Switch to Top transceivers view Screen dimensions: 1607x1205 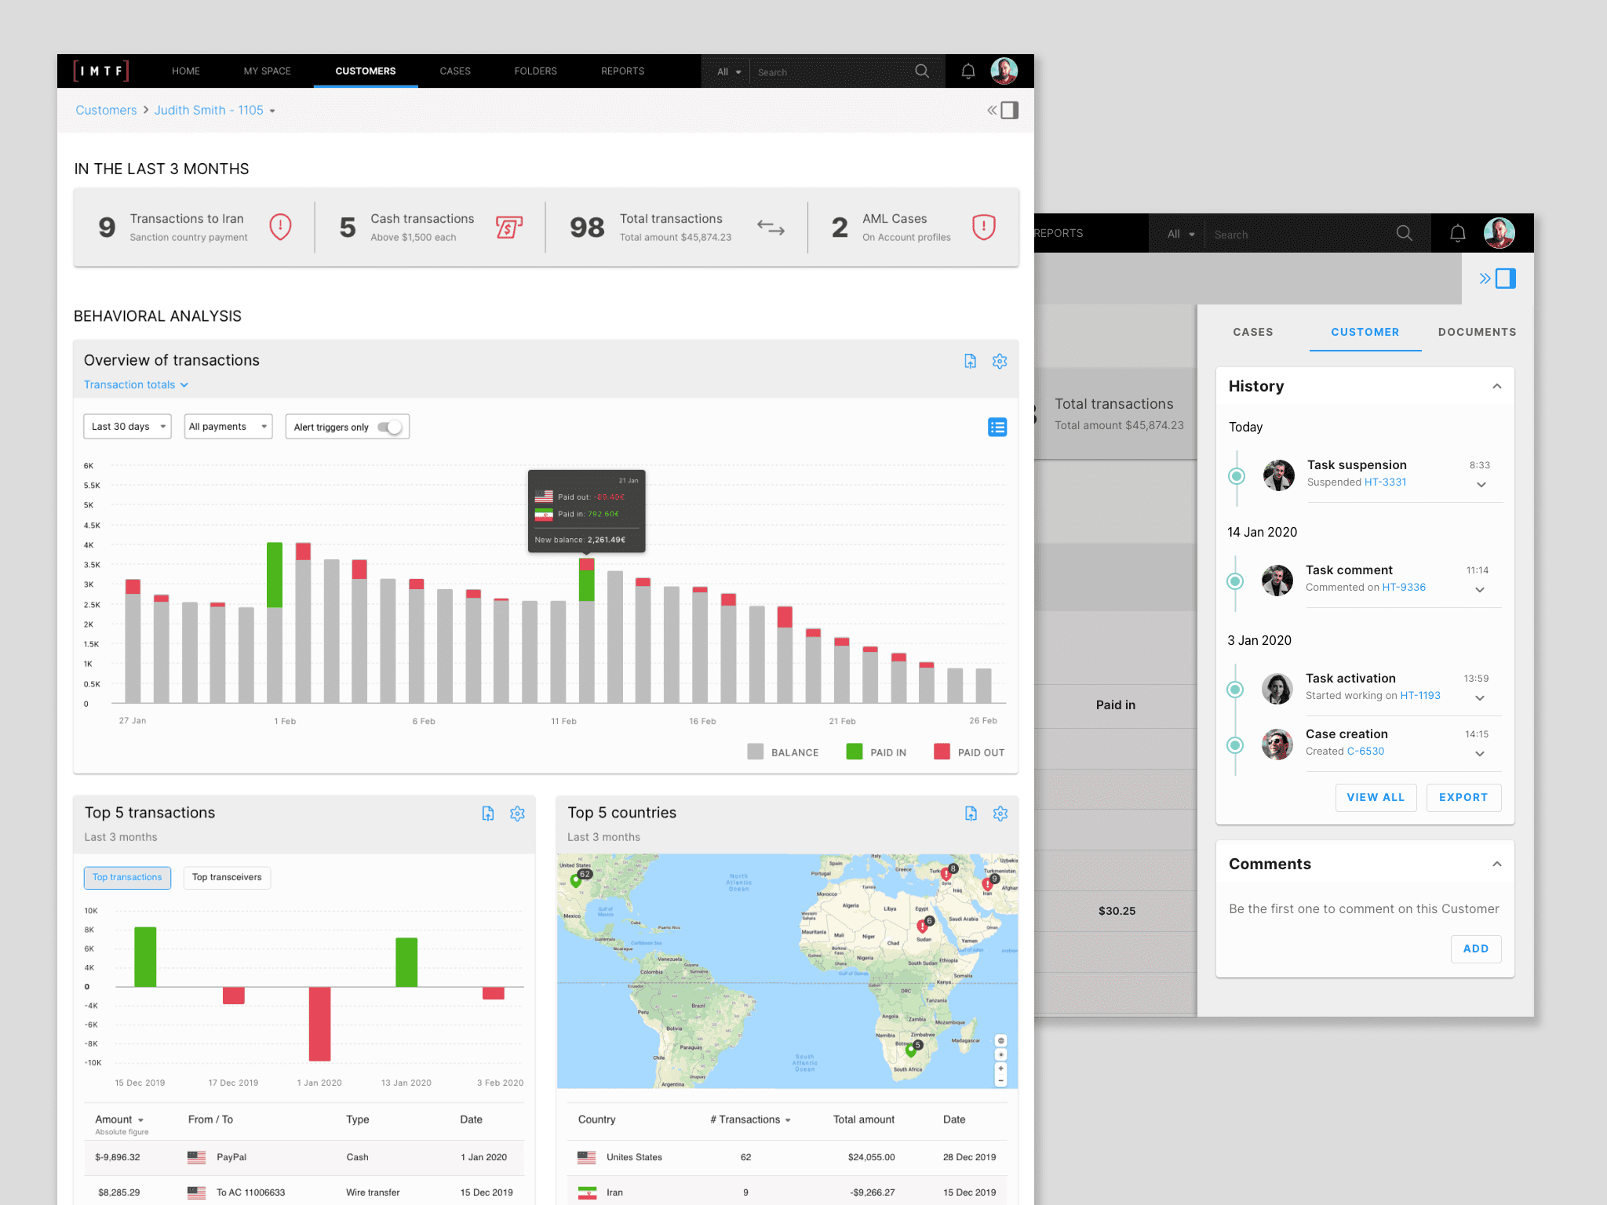227,877
